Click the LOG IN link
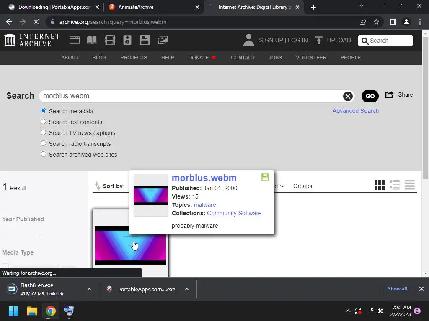The height and width of the screenshot is (321, 429). [298, 41]
